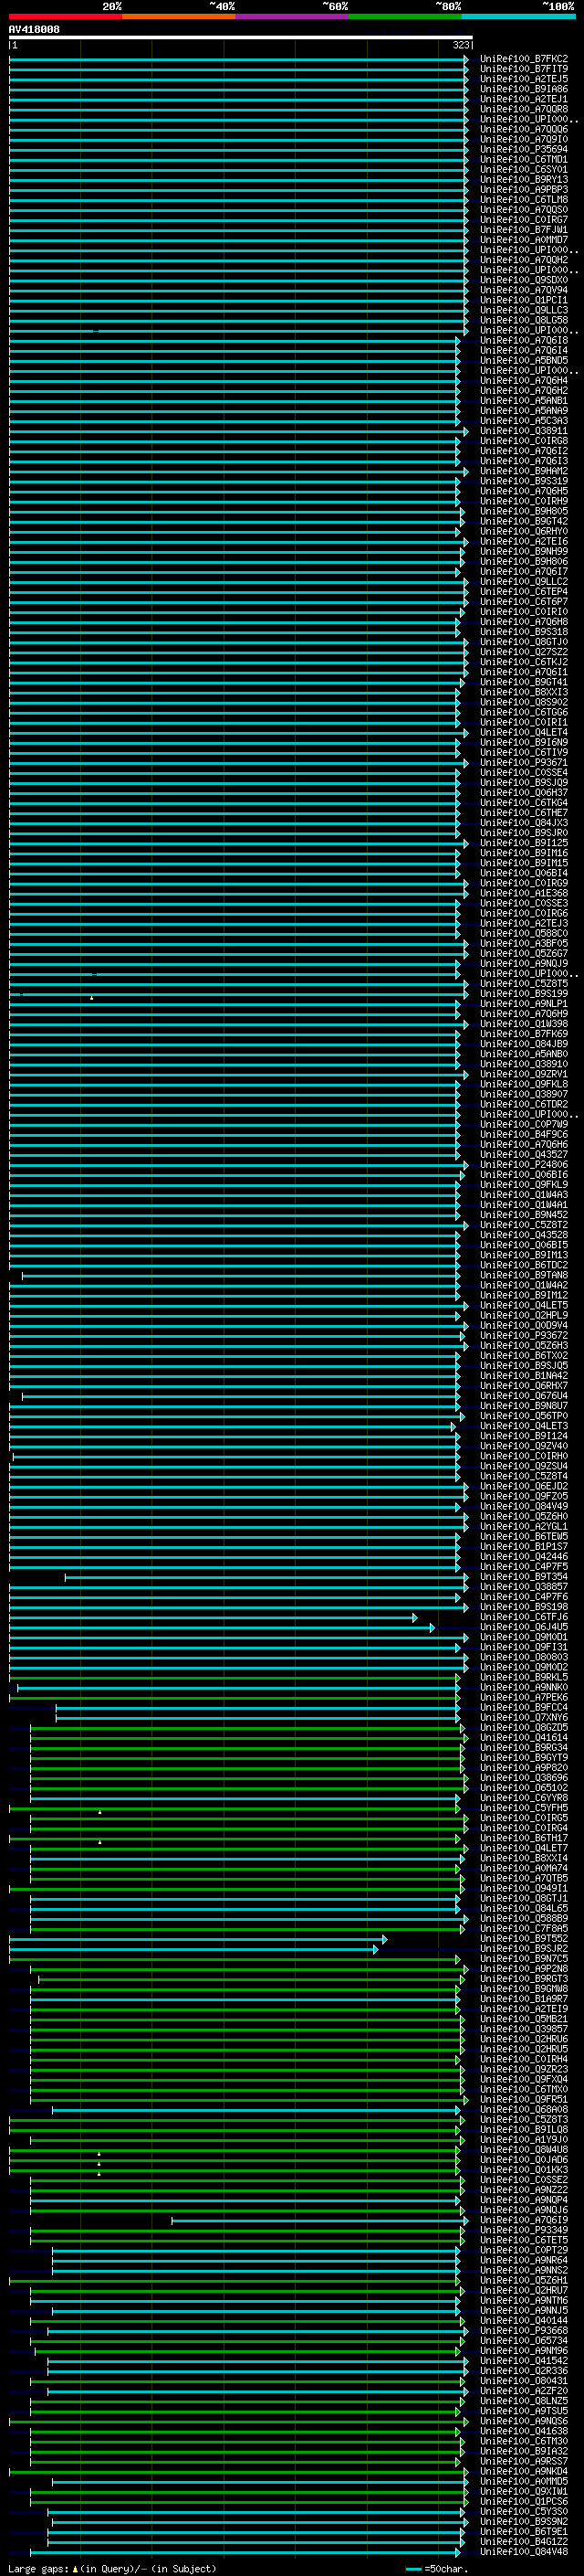Select hit label UniRef100_B9TAN8
Screen dimensions: 584x2576
tap(524, 1275)
